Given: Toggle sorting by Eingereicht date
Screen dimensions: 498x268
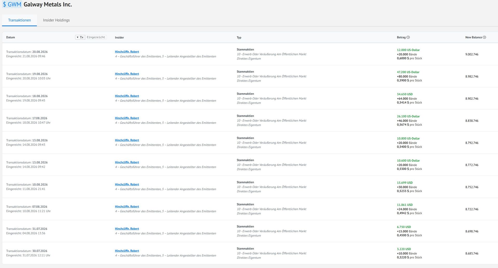Looking at the screenshot, I should pos(96,37).
